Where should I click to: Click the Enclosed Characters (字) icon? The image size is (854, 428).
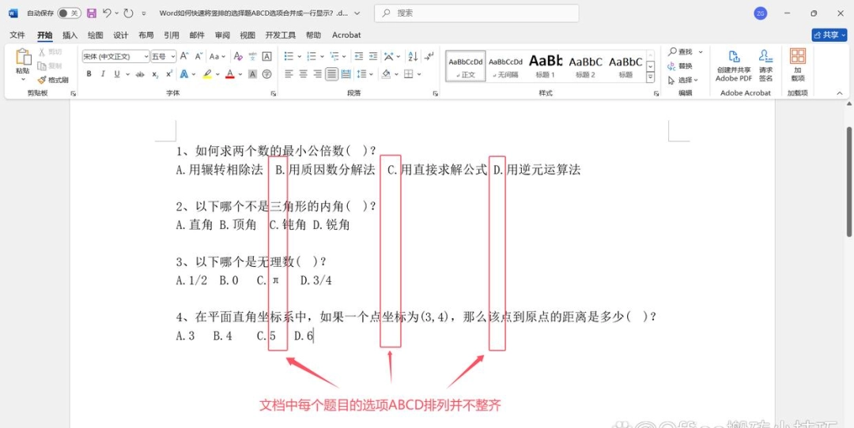(267, 74)
